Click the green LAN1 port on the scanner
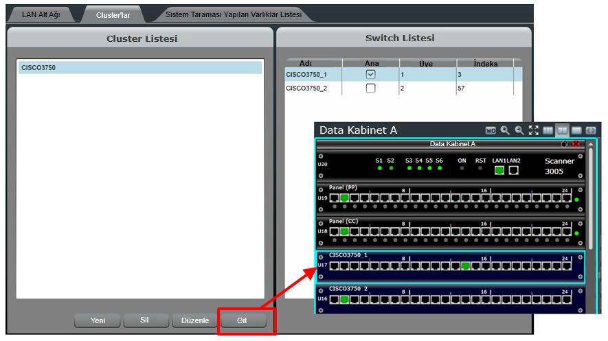The width and height of the screenshot is (608, 341). tap(499, 170)
